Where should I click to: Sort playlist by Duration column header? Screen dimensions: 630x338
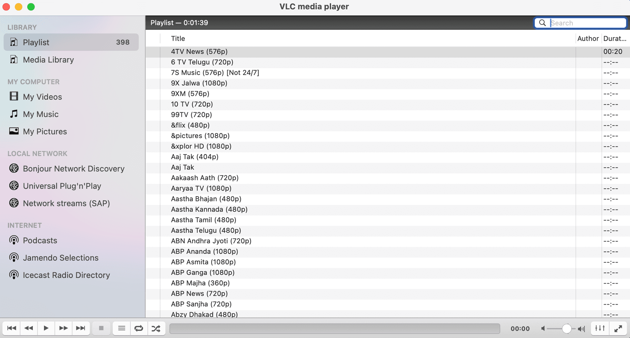[x=615, y=39]
